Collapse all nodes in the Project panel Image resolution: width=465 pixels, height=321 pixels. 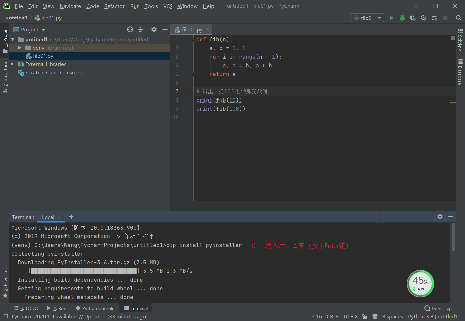[140, 29]
